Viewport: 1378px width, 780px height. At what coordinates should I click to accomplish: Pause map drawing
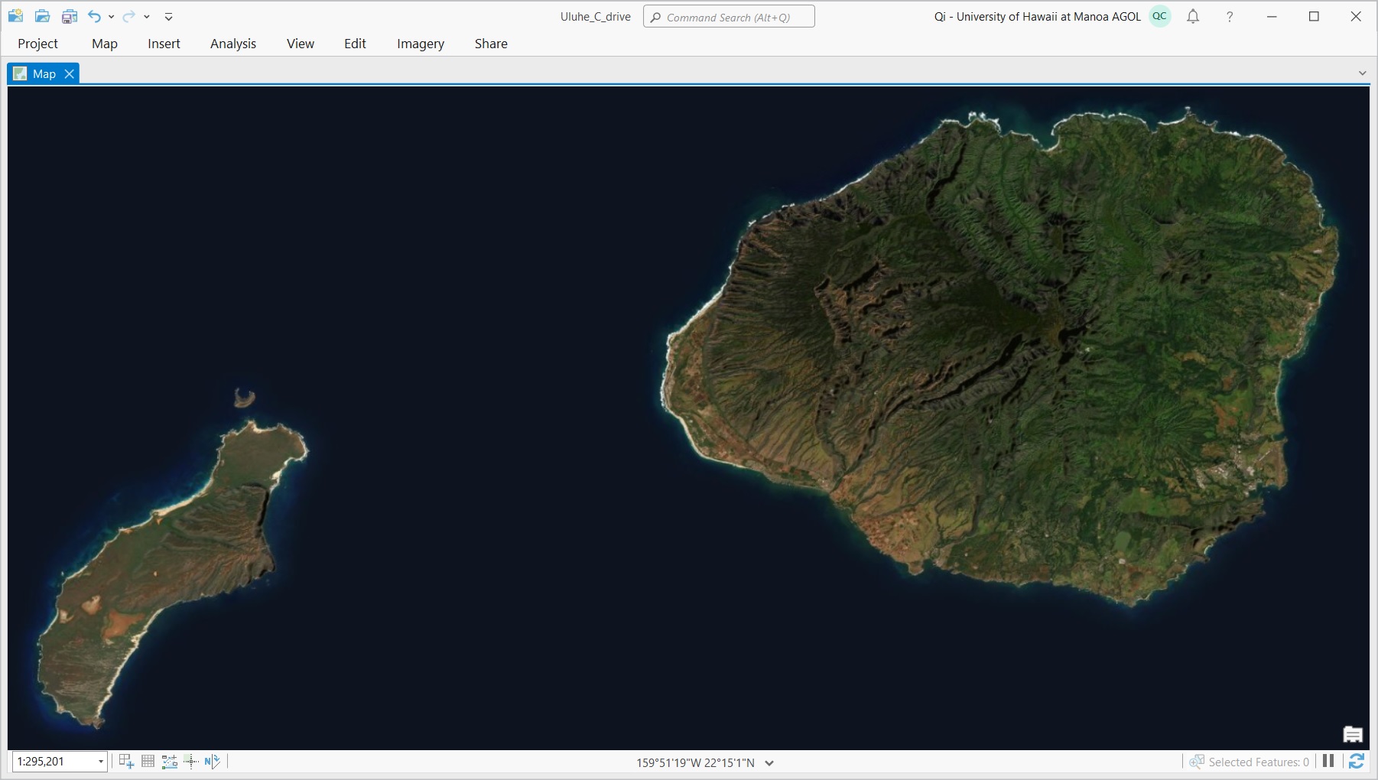(1328, 761)
